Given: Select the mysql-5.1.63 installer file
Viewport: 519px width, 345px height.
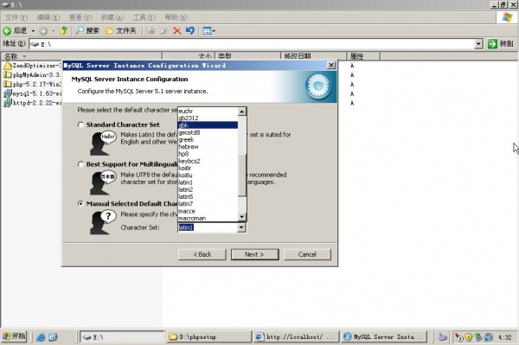Looking at the screenshot, I should pos(33,93).
